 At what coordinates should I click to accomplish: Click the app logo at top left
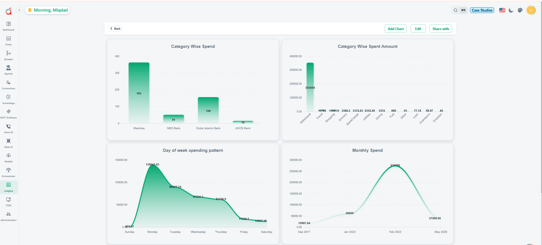tap(9, 11)
